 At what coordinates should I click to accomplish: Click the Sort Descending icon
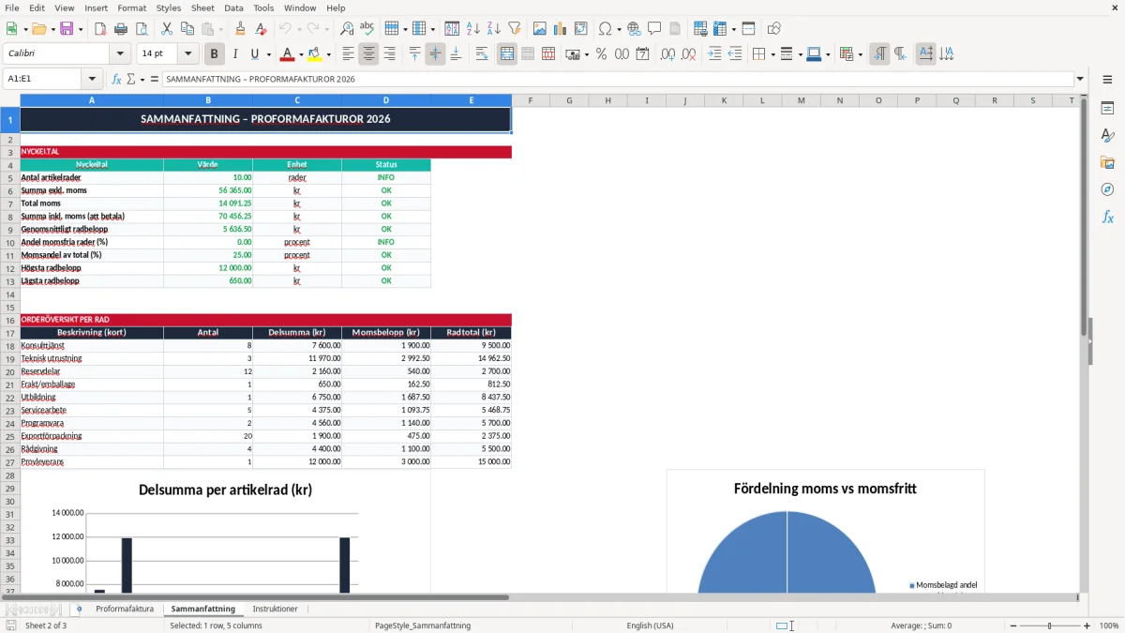(494, 29)
